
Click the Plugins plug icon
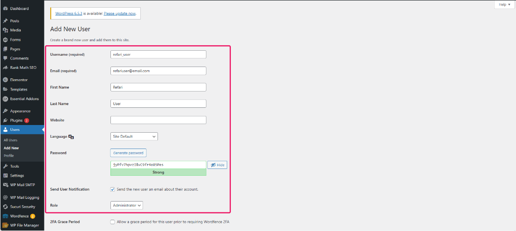coord(5,120)
